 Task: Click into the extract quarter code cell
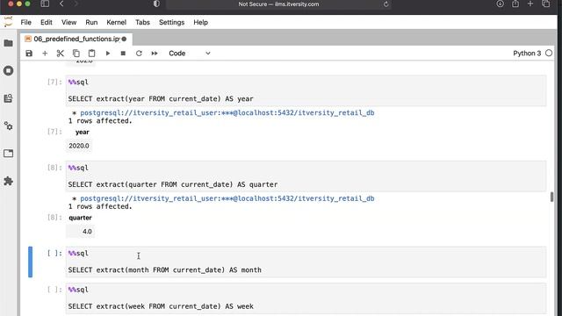coord(306,176)
